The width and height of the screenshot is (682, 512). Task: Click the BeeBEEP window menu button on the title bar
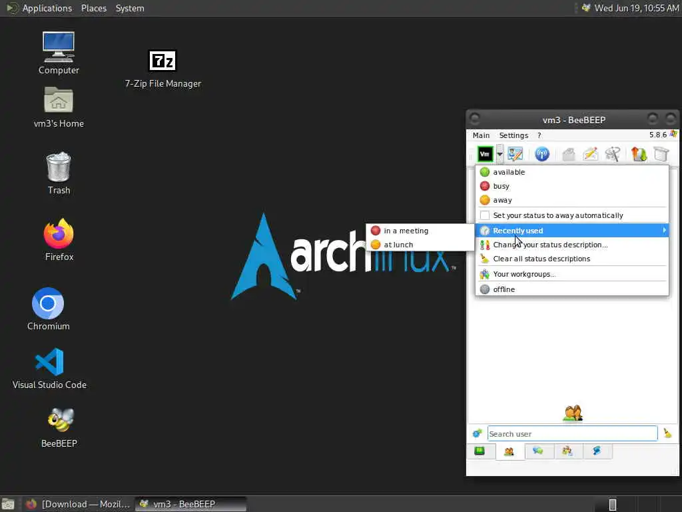(x=475, y=119)
